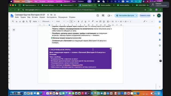Image resolution: width=171 pixels, height=96 pixels.
Task: Open version history clock icon
Action: (x=98, y=15)
